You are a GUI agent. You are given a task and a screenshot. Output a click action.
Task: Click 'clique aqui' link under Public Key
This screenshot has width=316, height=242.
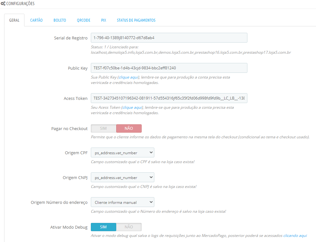(x=129, y=77)
